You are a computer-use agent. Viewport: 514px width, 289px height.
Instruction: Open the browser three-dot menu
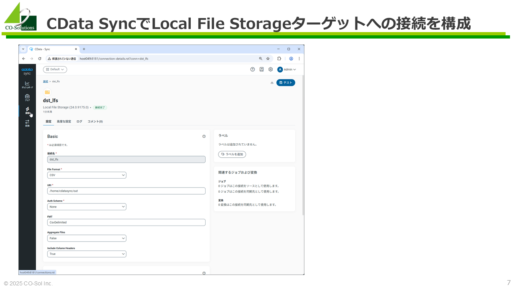pyautogui.click(x=299, y=59)
